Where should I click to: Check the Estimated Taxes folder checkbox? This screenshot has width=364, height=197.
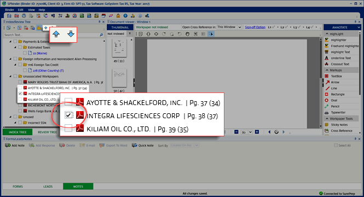tap(20, 48)
